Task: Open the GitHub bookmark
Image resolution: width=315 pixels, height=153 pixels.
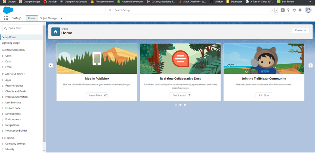Action: pyautogui.click(x=216, y=2)
